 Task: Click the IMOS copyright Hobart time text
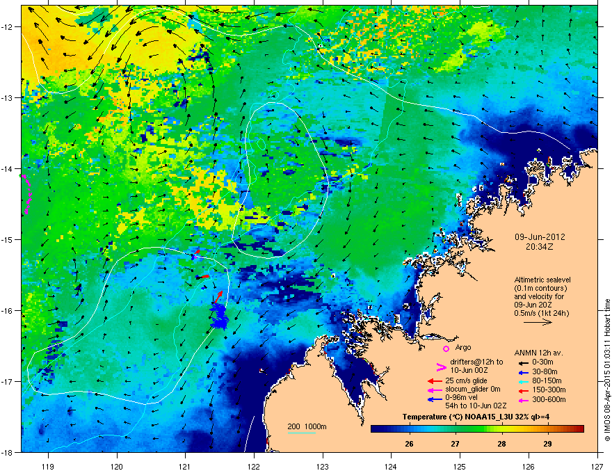pos(607,370)
